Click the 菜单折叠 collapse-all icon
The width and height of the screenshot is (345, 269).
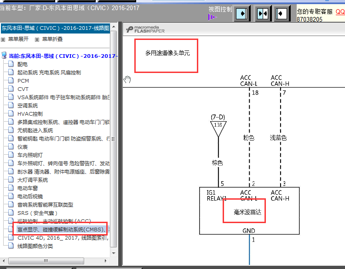pyautogui.click(x=37, y=39)
